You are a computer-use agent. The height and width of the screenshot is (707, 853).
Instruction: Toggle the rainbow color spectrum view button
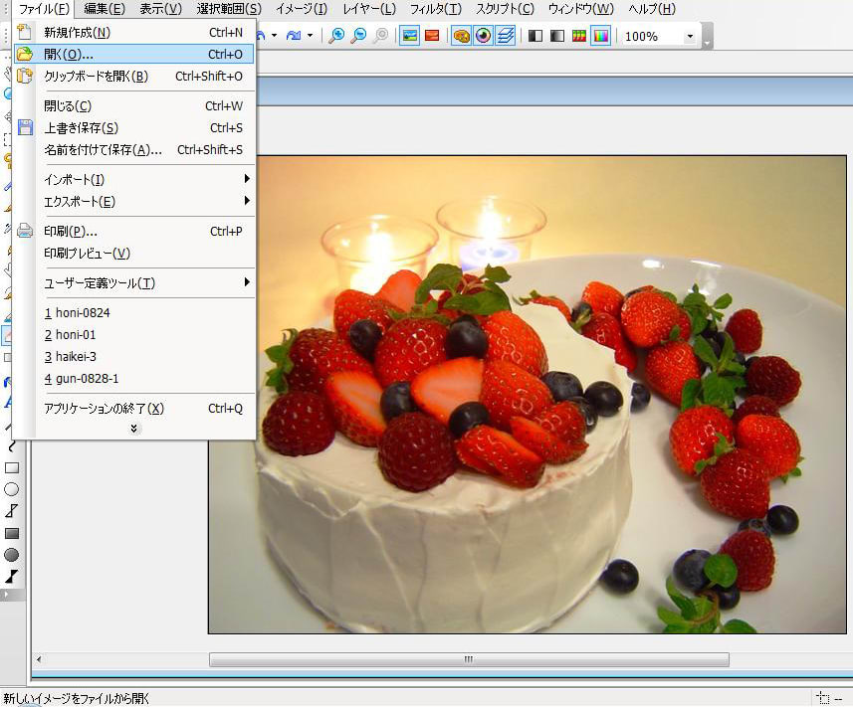[x=600, y=36]
